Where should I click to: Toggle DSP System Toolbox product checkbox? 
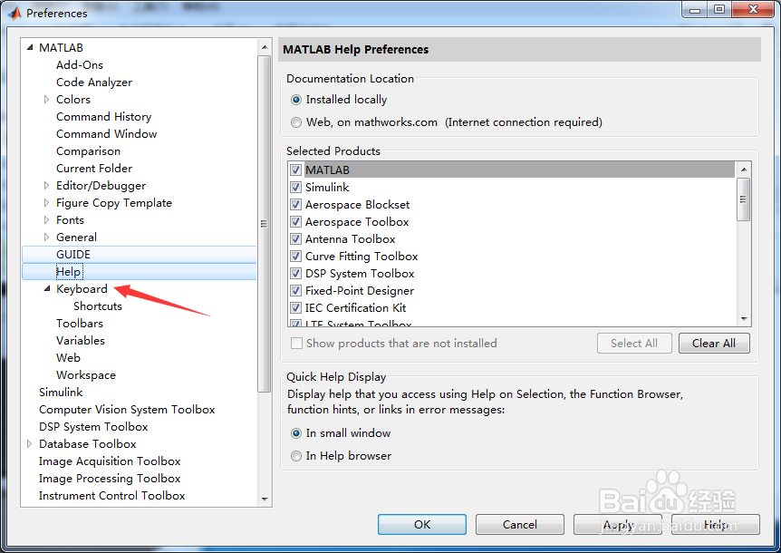pos(296,274)
